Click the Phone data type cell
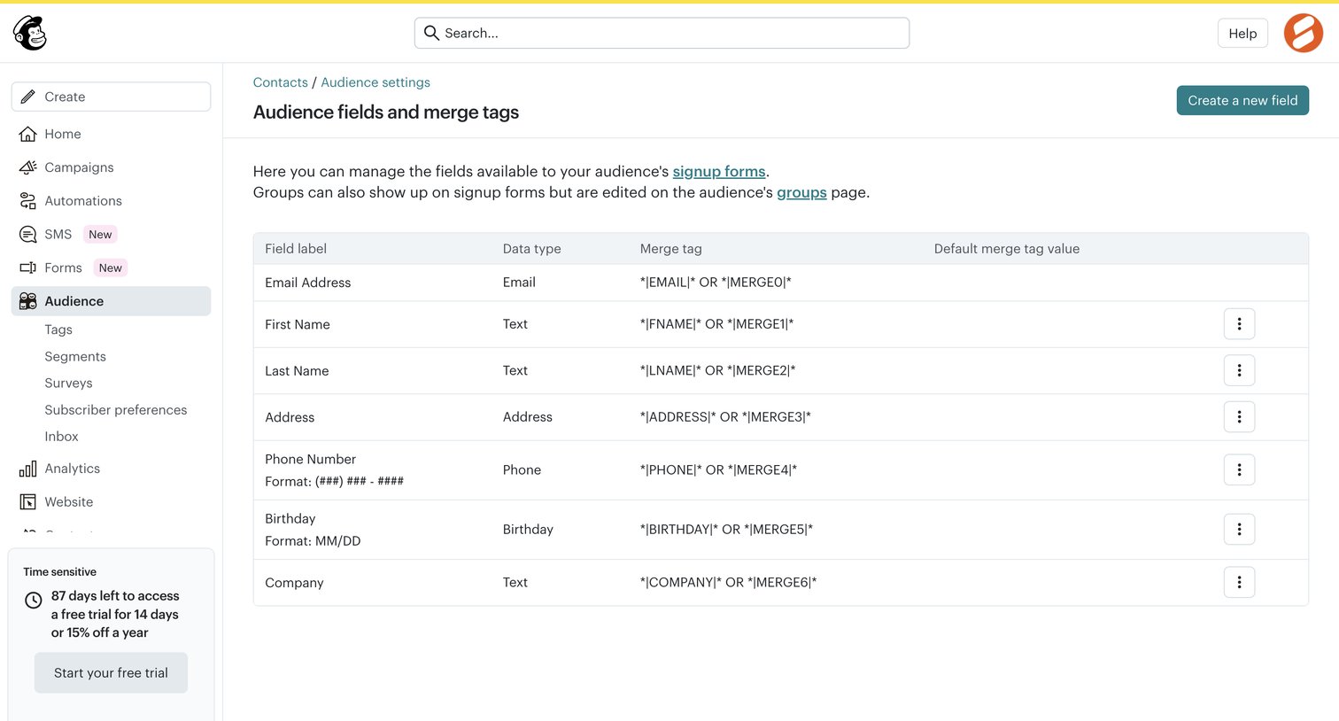This screenshot has width=1339, height=721. [x=522, y=469]
